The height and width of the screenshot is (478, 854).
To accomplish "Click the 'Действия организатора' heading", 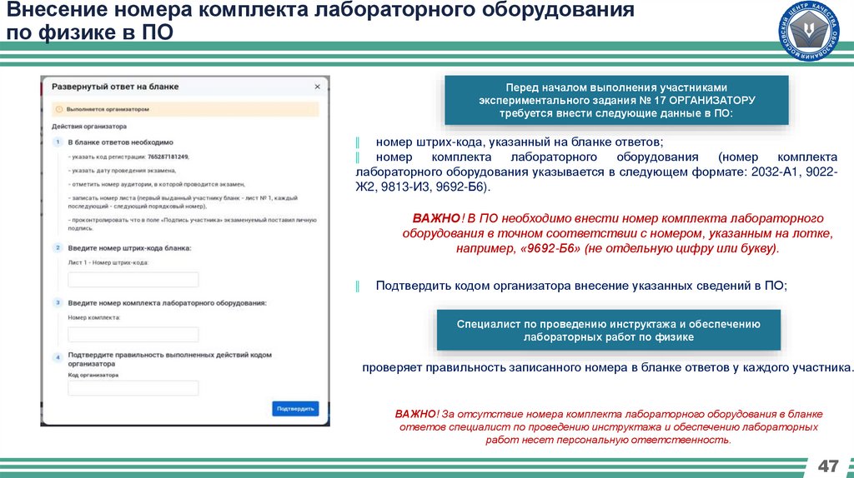I will (89, 126).
